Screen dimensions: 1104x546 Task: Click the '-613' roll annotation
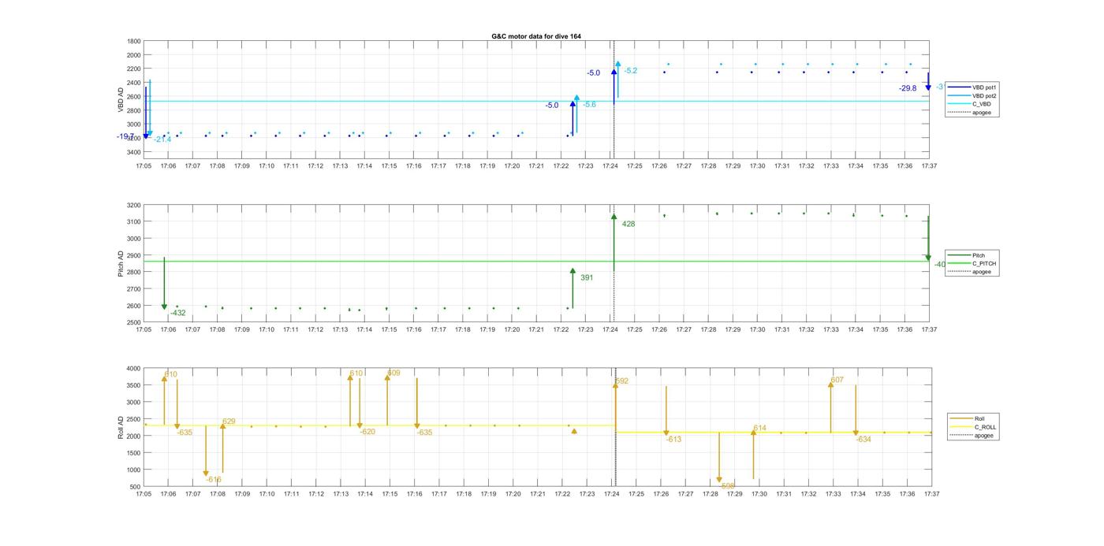673,440
